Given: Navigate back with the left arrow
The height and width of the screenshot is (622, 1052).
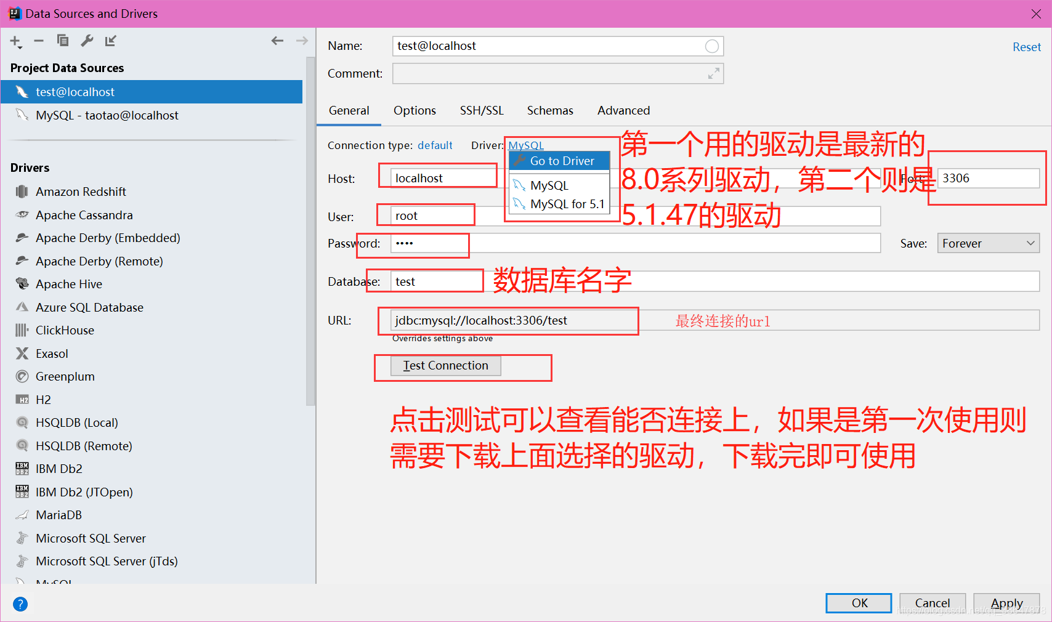Looking at the screenshot, I should [277, 41].
